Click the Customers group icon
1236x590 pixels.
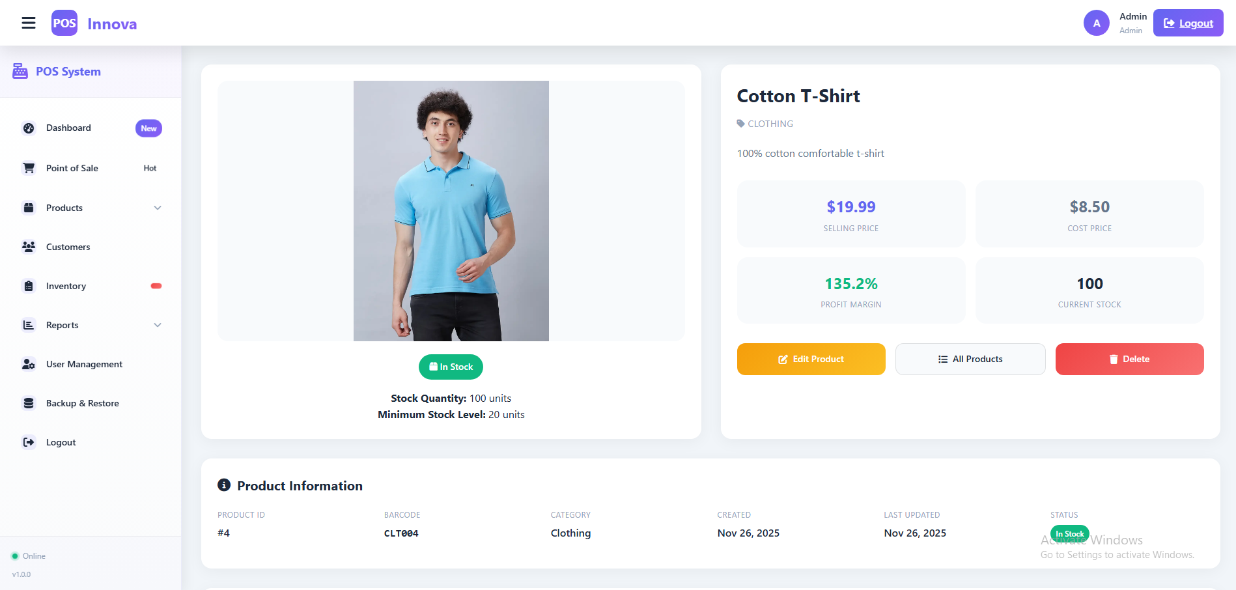[29, 247]
